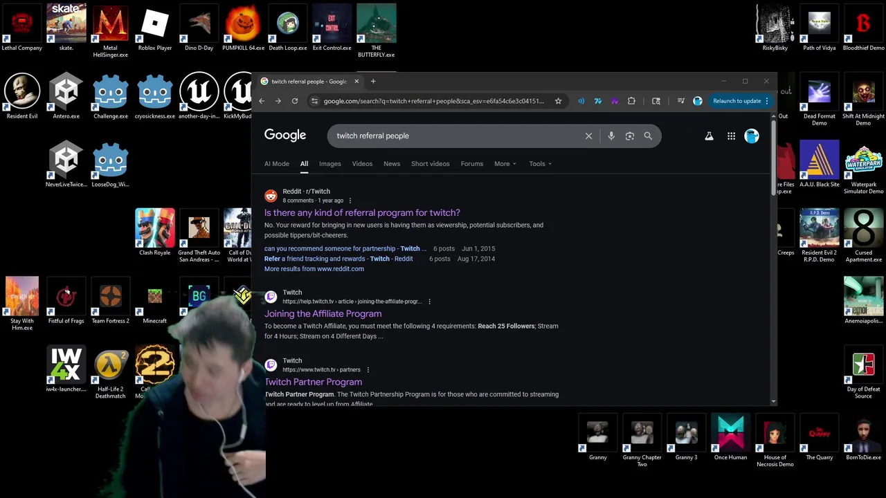Screen dimensions: 886x498
Task: Switch to Images results tab
Action: tap(330, 164)
